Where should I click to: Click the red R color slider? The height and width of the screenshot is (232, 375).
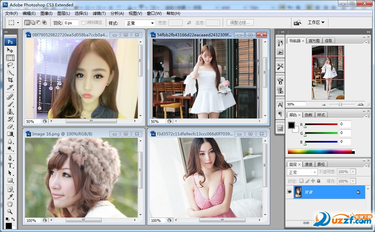pyautogui.click(x=321, y=124)
